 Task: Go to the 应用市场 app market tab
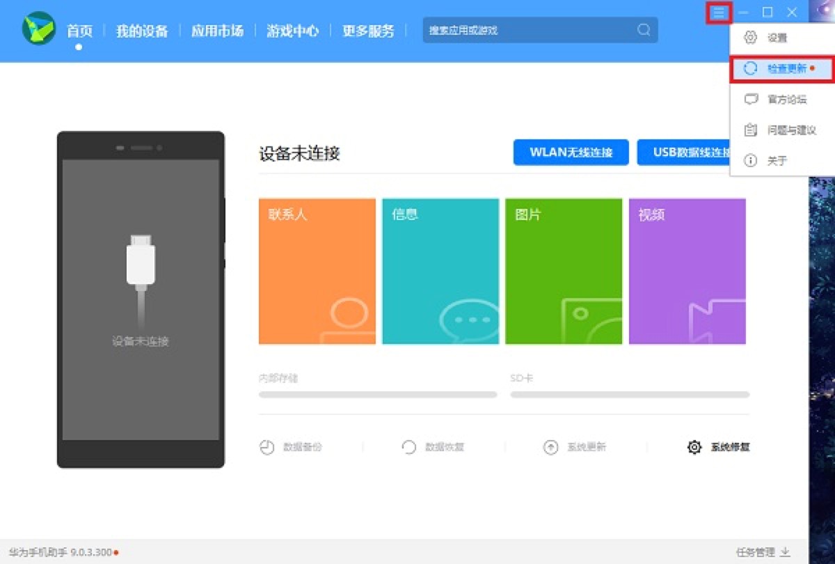[x=217, y=31]
